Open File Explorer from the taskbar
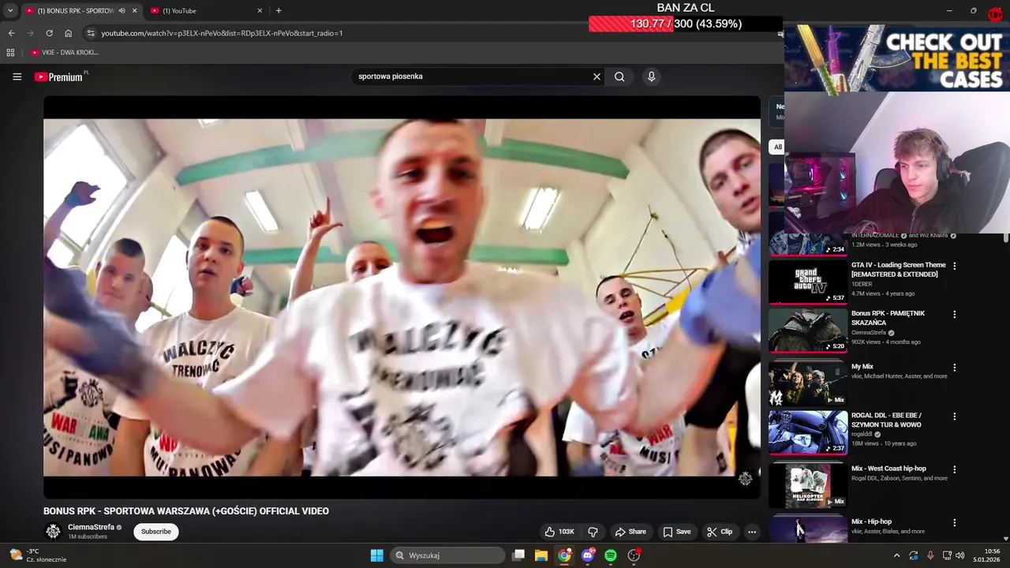The image size is (1010, 568). point(541,555)
